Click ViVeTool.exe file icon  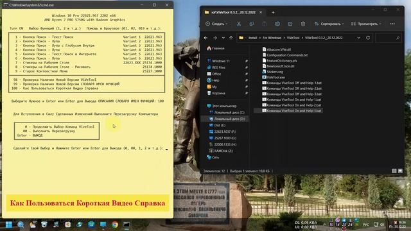pos(264,77)
